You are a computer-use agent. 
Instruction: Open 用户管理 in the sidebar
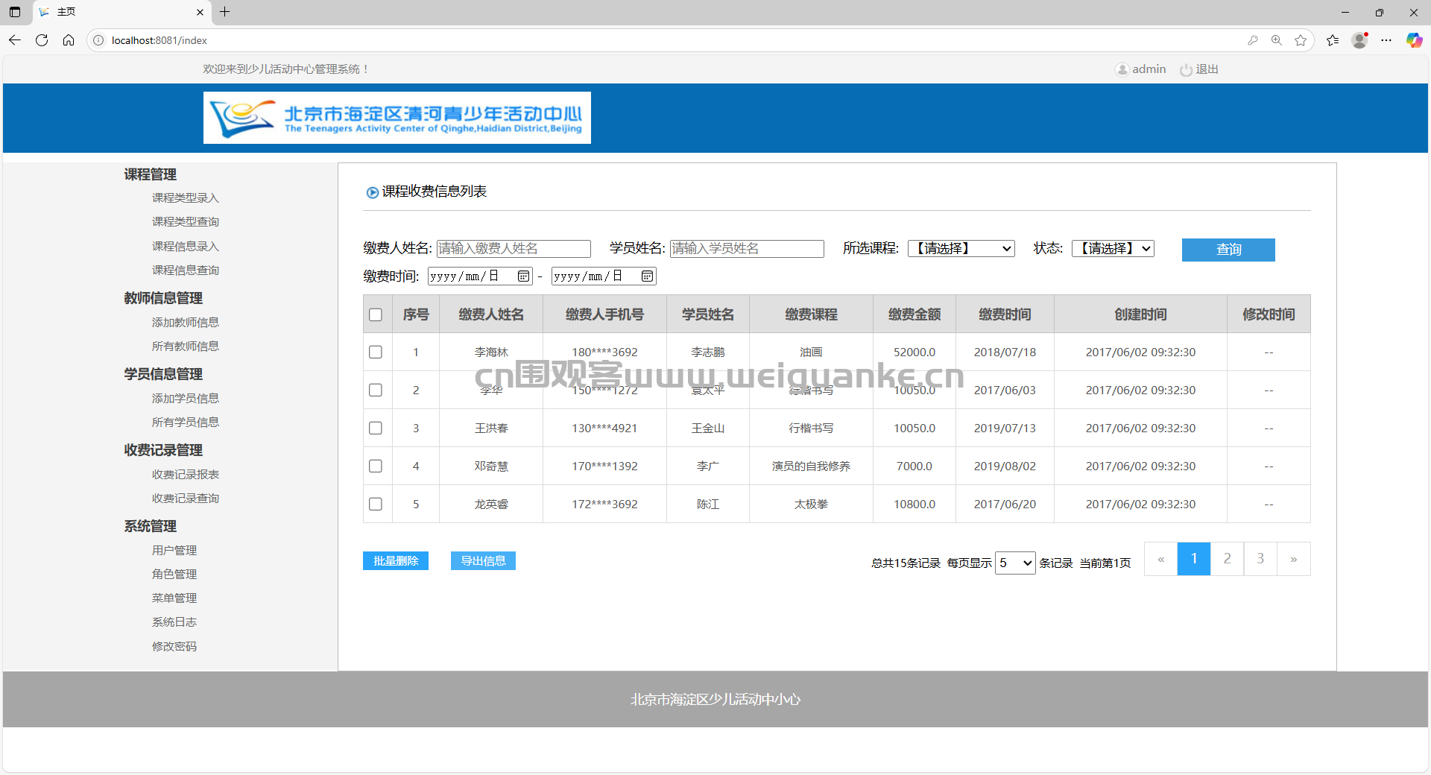click(174, 550)
